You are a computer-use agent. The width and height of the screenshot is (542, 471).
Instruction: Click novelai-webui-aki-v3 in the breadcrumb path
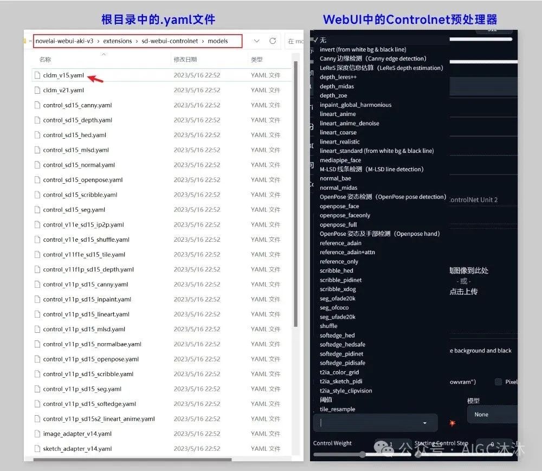[x=64, y=41]
